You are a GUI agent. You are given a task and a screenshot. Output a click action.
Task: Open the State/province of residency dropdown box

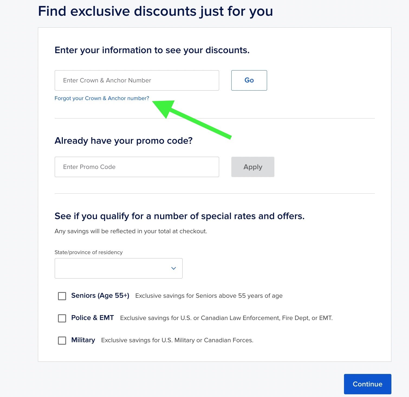click(x=118, y=268)
